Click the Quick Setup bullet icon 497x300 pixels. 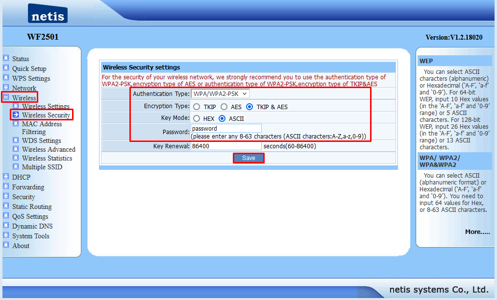[6, 68]
